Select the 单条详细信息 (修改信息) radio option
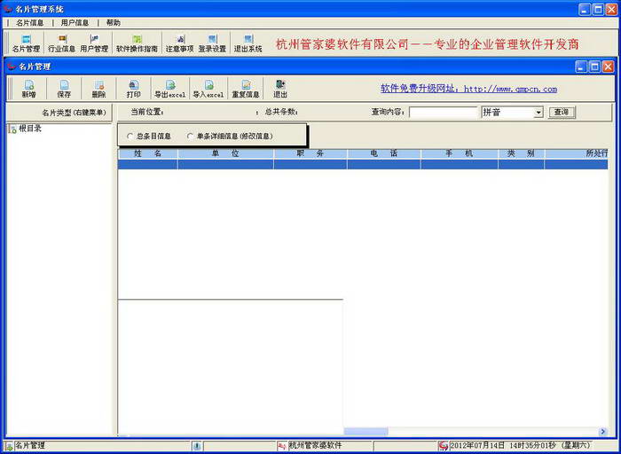The width and height of the screenshot is (621, 454). [x=190, y=137]
